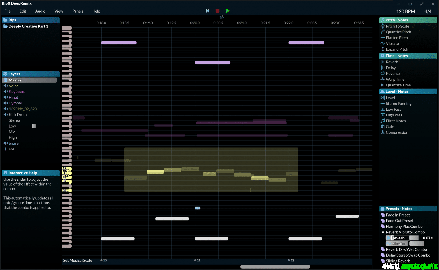439x270 pixels.
Task: Click the Stereo Panning icon
Action: [x=383, y=104]
